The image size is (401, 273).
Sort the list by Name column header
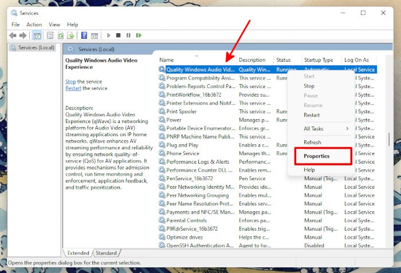tap(167, 60)
